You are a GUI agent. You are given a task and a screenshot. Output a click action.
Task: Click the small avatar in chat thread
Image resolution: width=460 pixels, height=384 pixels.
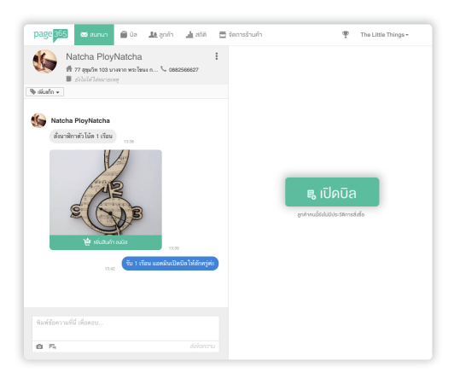38,120
